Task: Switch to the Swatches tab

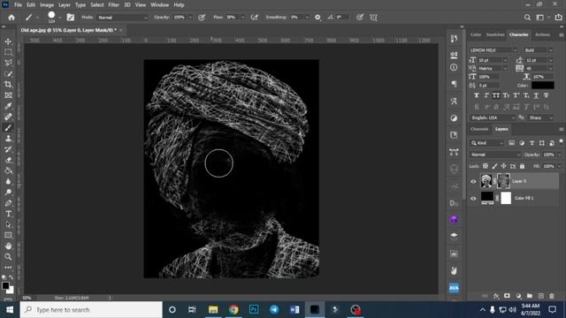Action: tap(495, 34)
